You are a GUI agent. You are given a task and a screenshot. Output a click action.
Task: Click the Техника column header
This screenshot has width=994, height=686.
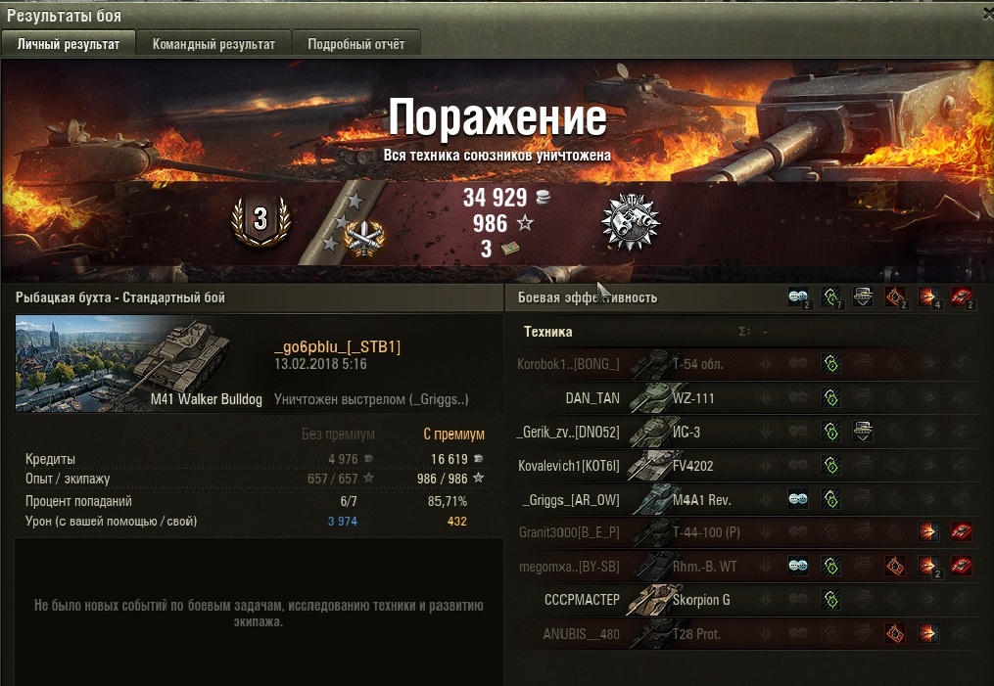[x=548, y=332]
